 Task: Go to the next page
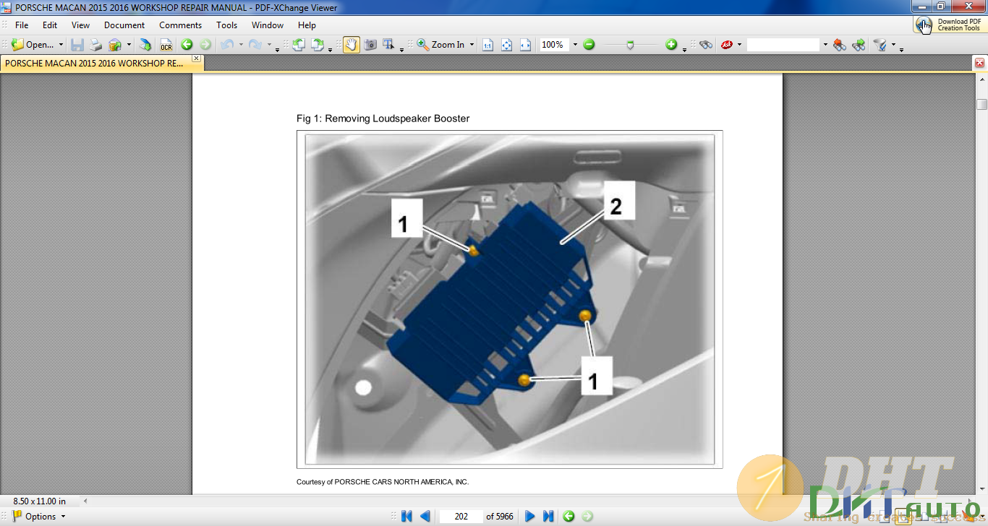click(x=529, y=516)
